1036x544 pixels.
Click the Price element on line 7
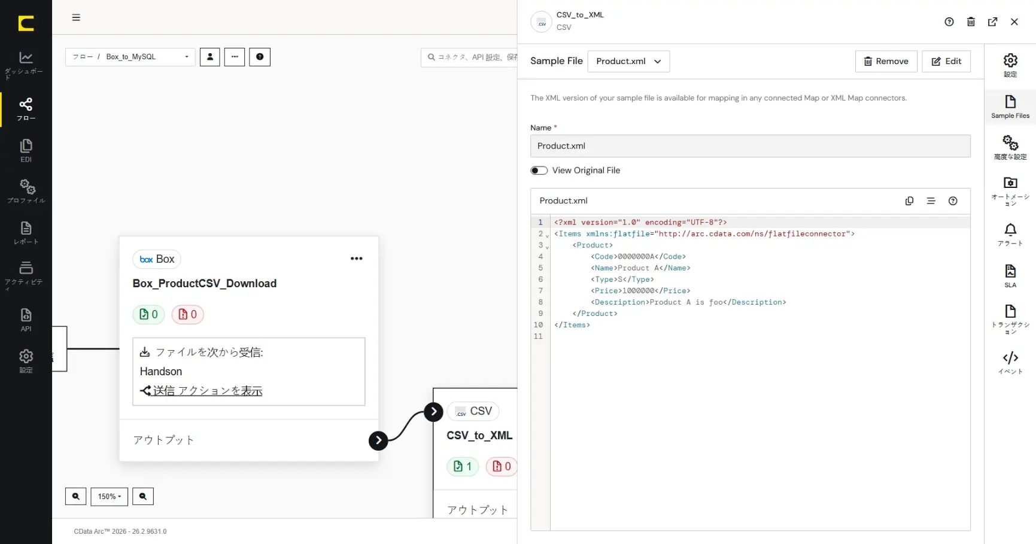click(x=640, y=291)
